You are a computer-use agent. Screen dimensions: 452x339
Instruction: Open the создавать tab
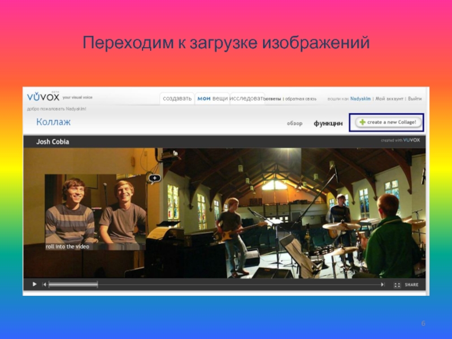click(x=177, y=98)
